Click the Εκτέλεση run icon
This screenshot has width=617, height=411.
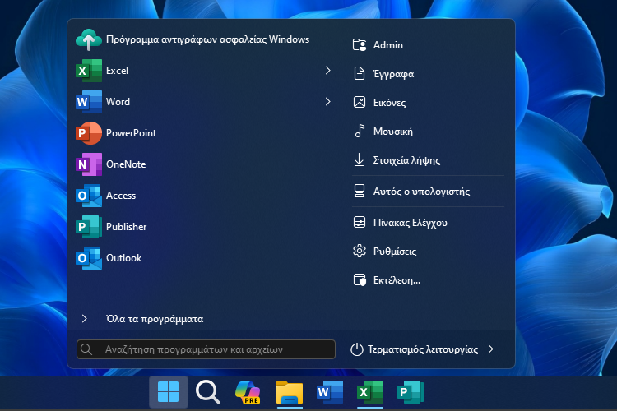tap(360, 280)
